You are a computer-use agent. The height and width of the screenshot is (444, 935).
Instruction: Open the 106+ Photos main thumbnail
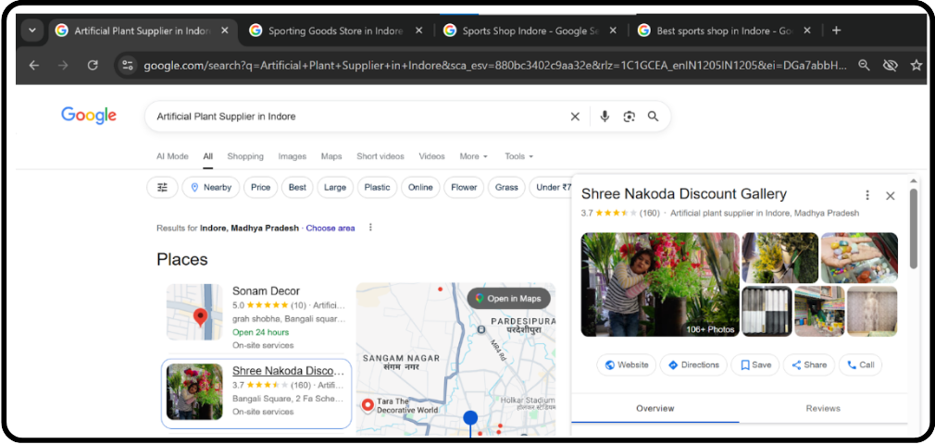pos(660,284)
